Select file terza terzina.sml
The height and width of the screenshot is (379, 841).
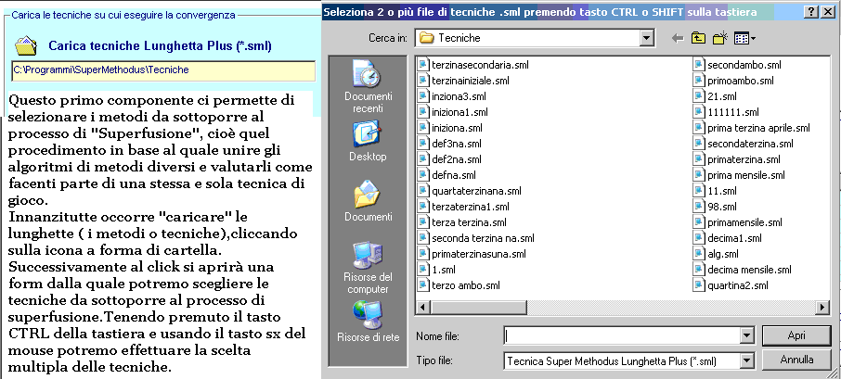coord(461,222)
